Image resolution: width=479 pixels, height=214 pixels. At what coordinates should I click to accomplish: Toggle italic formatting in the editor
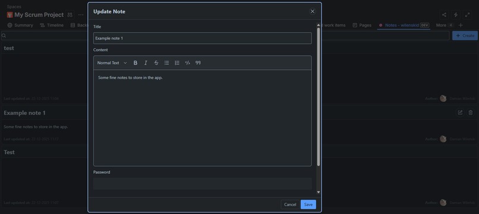(x=146, y=63)
